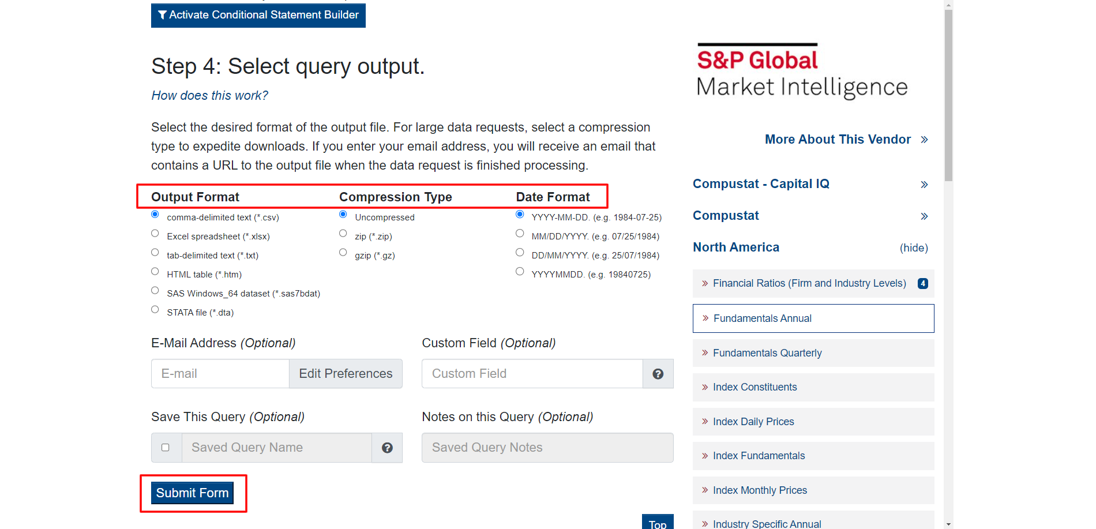
Task: Select HTML table (*.htm) output format
Action: [x=155, y=272]
